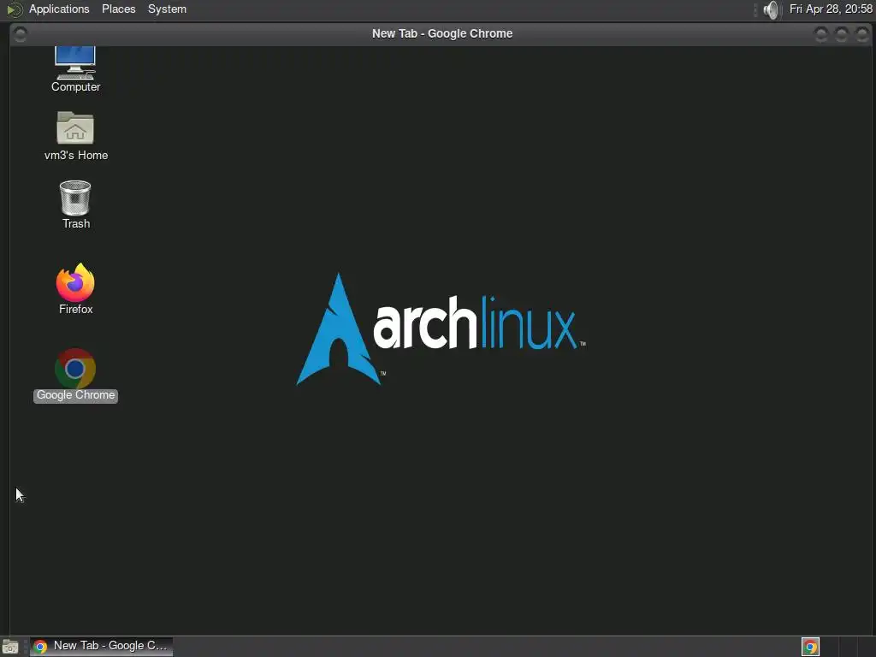Viewport: 876px width, 657px height.
Task: Click the volume speaker icon in panel
Action: tap(771, 9)
